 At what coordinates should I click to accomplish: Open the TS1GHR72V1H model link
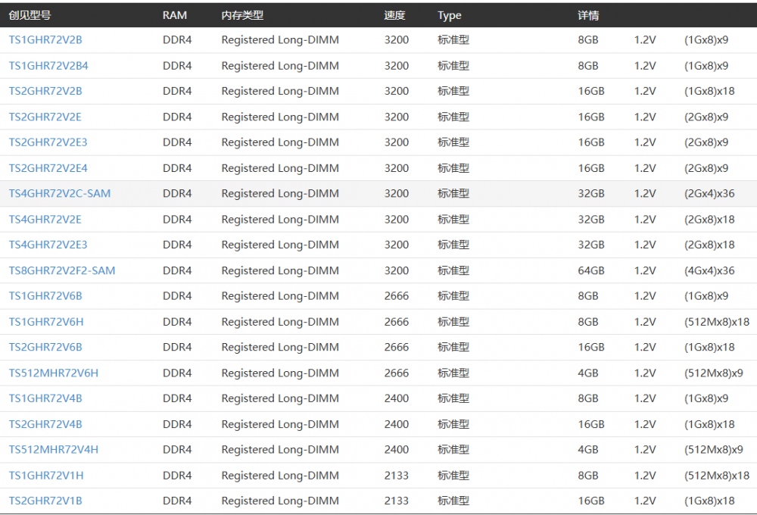pyautogui.click(x=46, y=476)
